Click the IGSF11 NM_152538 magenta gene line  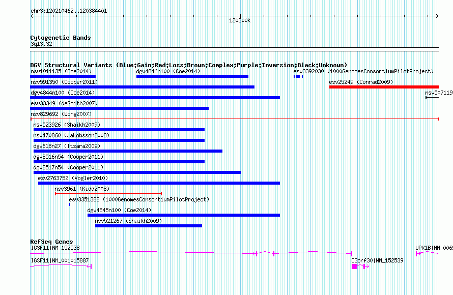coord(191,253)
